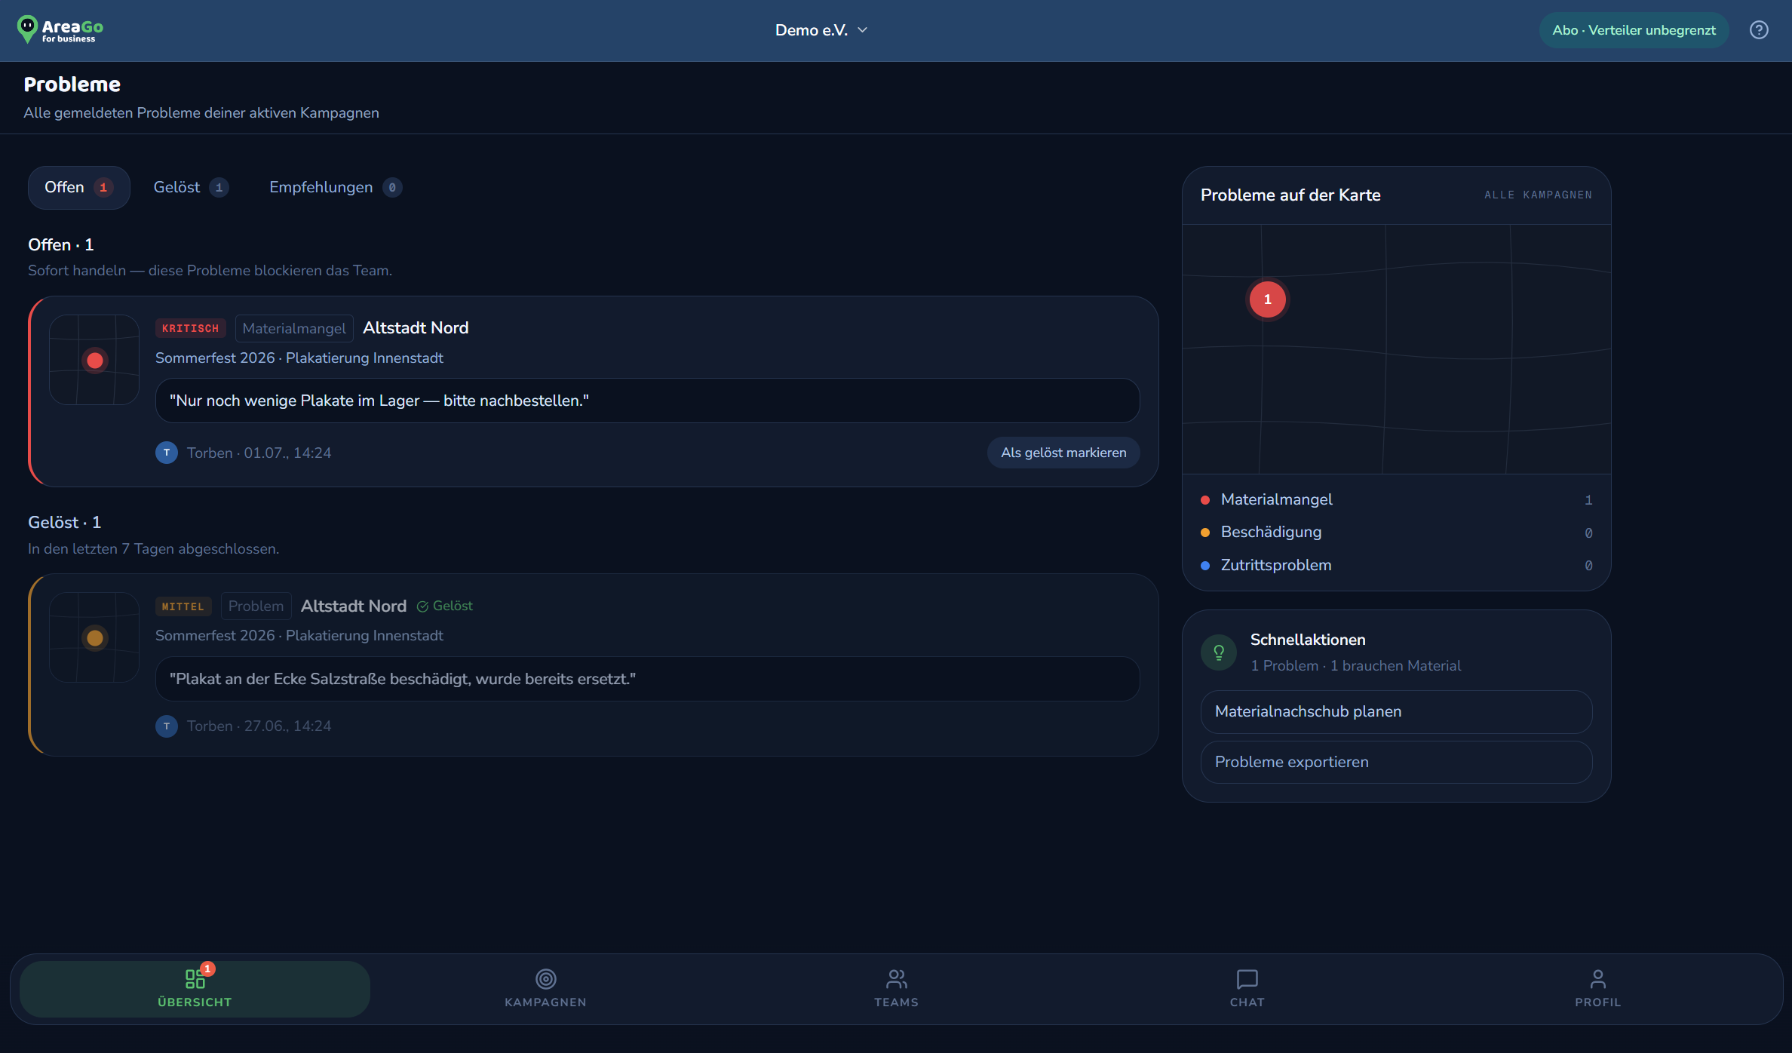The height and width of the screenshot is (1053, 1792).
Task: Click the ALLE KAMPAGNEN filter label
Action: 1539,195
